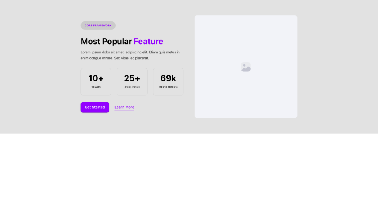378x212 pixels.
Task: Click the '10+' statistic number
Action: (96, 78)
